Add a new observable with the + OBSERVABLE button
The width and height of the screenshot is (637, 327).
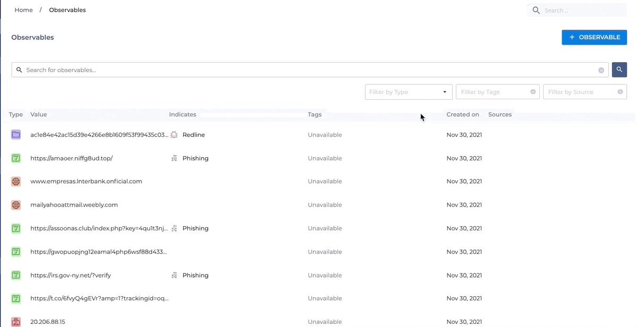pos(595,37)
